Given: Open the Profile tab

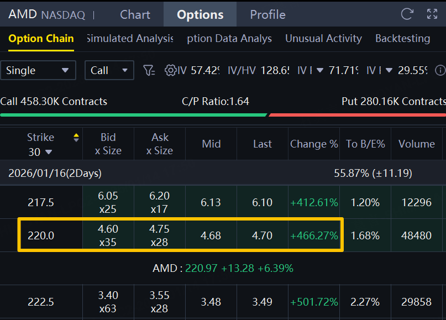Looking at the screenshot, I should (267, 14).
